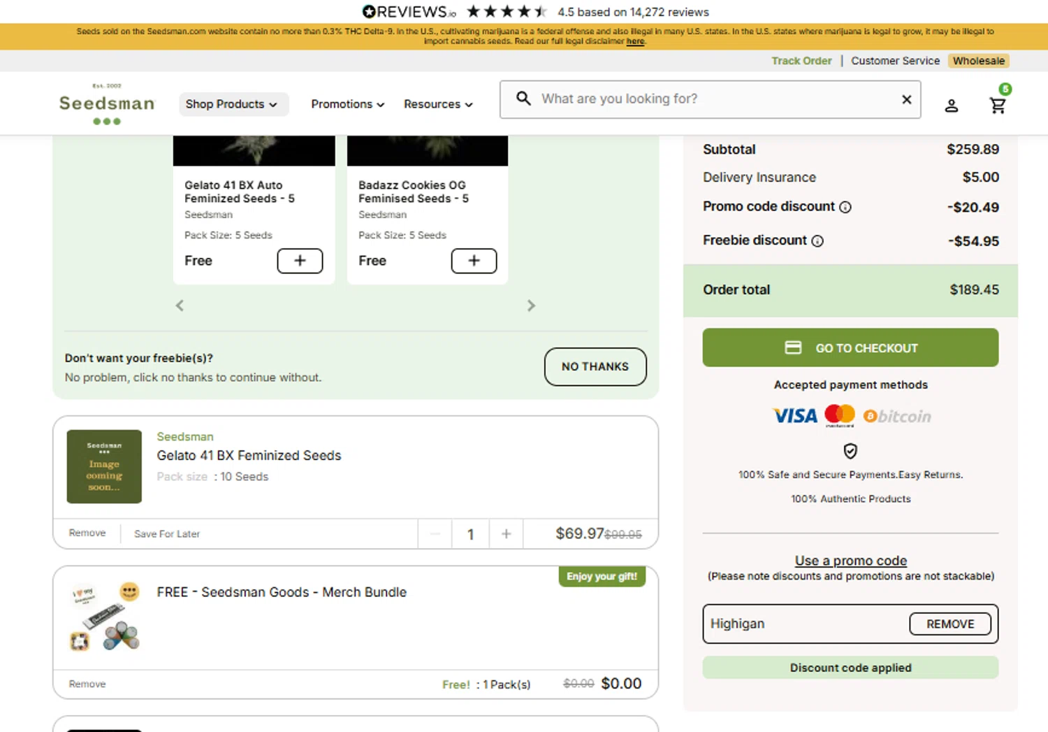
Task: Click '4.5 based on 14,272 reviews' text
Action: coord(633,12)
